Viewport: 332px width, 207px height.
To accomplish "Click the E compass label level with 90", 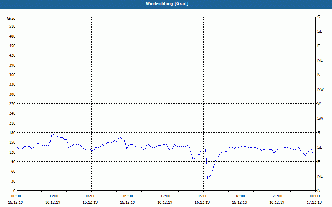I will coord(319,161).
